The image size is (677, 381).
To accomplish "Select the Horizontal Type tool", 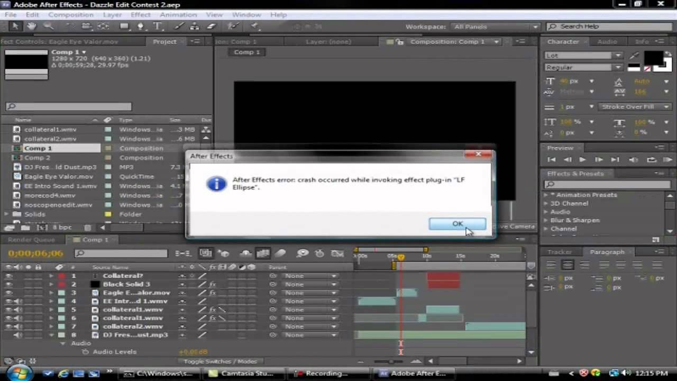I will [157, 26].
